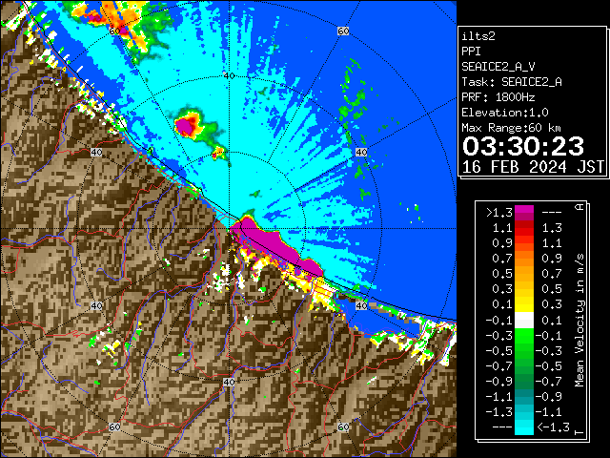Click the "Max Range:60 km" text
The height and width of the screenshot is (458, 610).
(512, 128)
